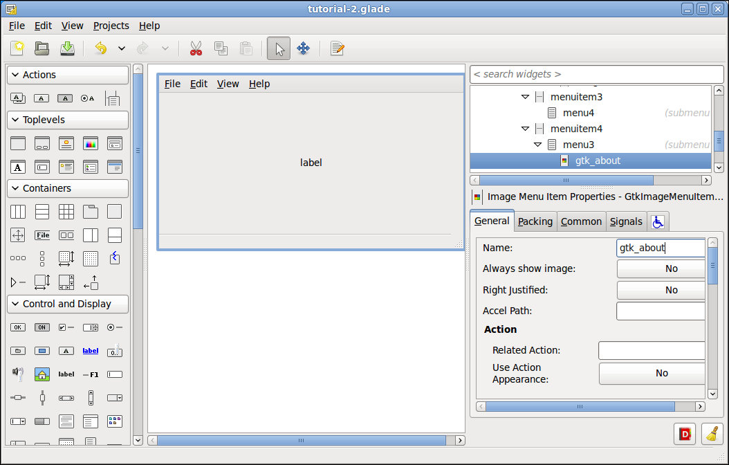Select the Horizontal Box container icon
This screenshot has height=465, width=729.
pyautogui.click(x=18, y=212)
